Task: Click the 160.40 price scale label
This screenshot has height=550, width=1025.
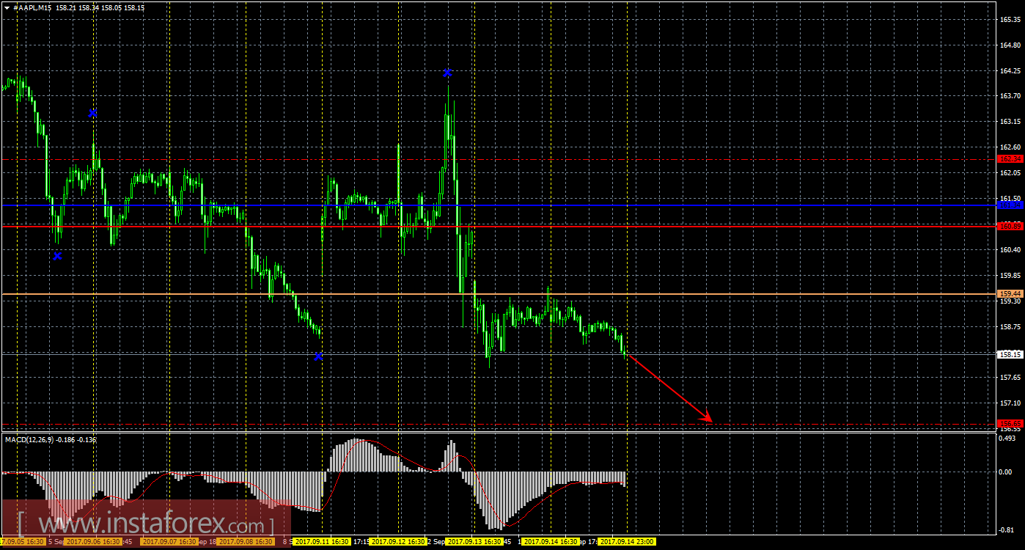Action: click(1011, 250)
